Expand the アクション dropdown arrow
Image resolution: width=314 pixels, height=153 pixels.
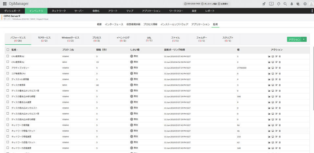click(x=304, y=39)
